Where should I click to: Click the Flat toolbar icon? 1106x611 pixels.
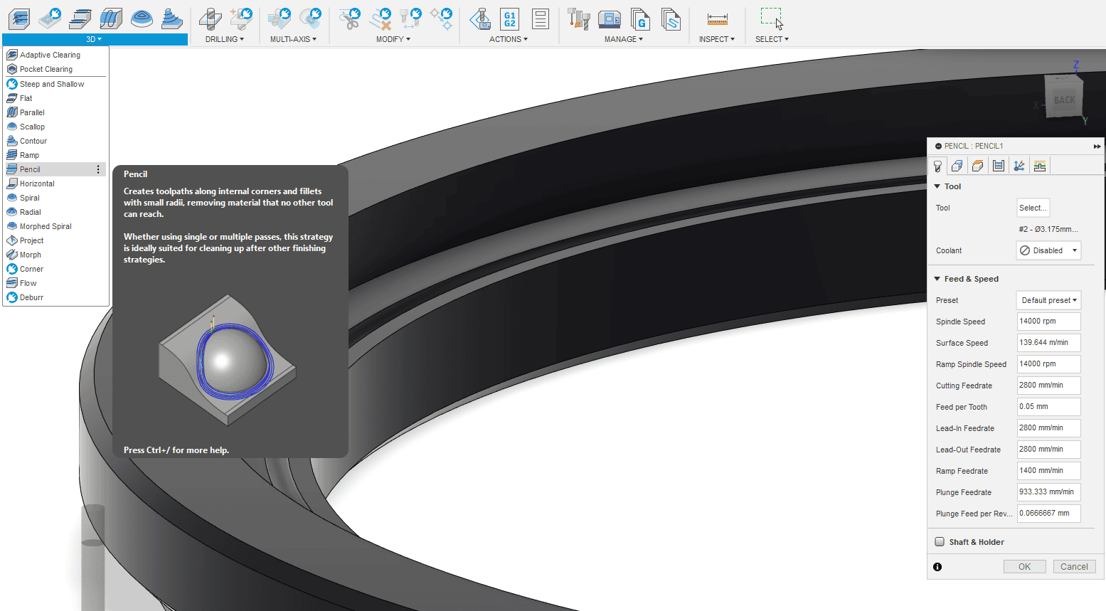click(x=80, y=18)
